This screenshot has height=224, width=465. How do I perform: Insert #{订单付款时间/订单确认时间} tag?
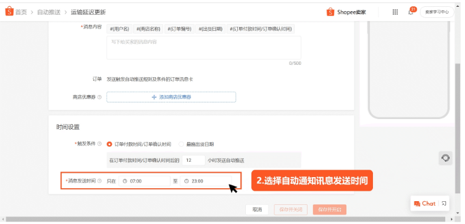(x=261, y=29)
